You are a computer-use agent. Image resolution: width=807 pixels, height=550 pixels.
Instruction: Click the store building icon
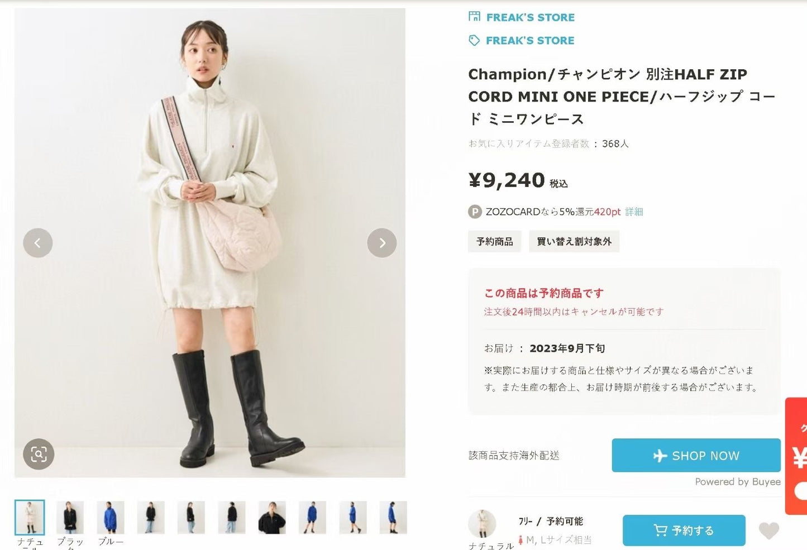(474, 17)
